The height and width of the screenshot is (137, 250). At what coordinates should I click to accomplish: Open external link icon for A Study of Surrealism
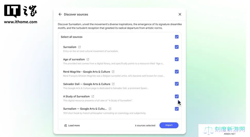93,96
